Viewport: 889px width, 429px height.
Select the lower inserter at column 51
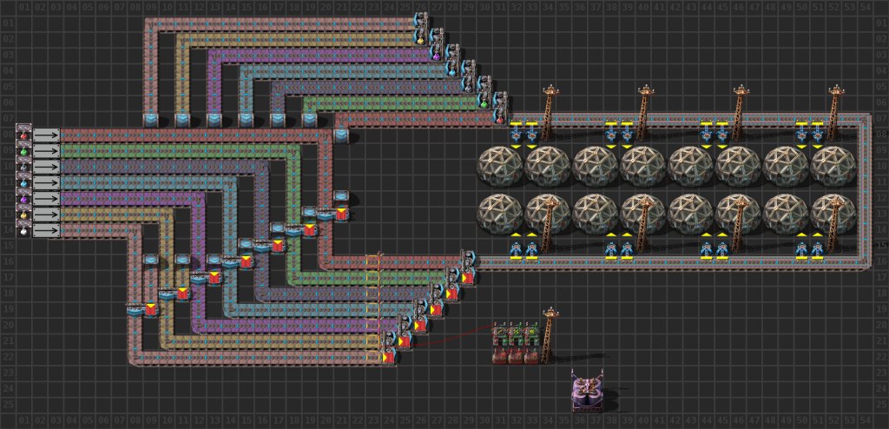(x=818, y=248)
